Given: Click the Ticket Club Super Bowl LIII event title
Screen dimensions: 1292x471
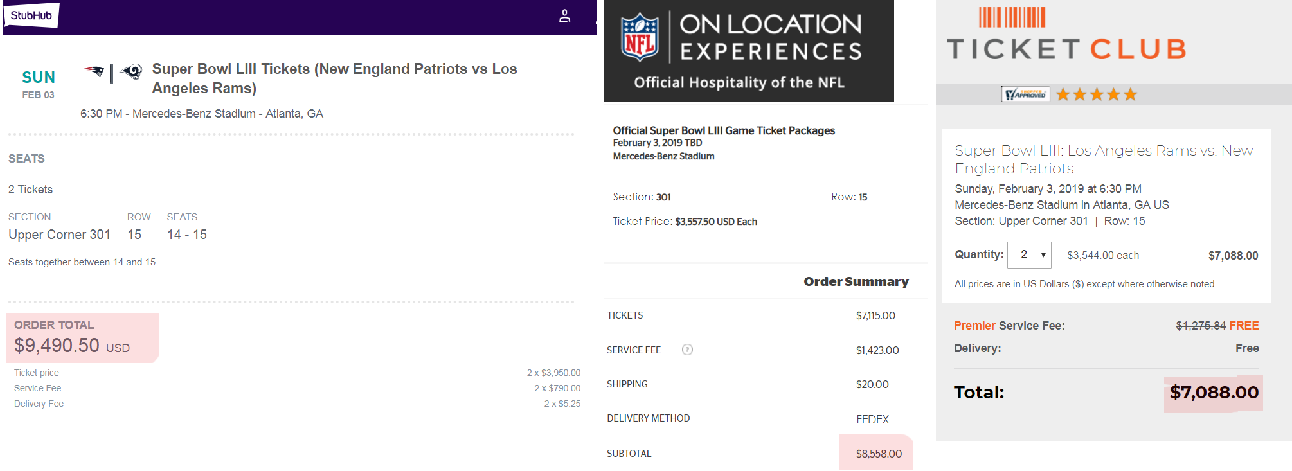Looking at the screenshot, I should (1104, 159).
